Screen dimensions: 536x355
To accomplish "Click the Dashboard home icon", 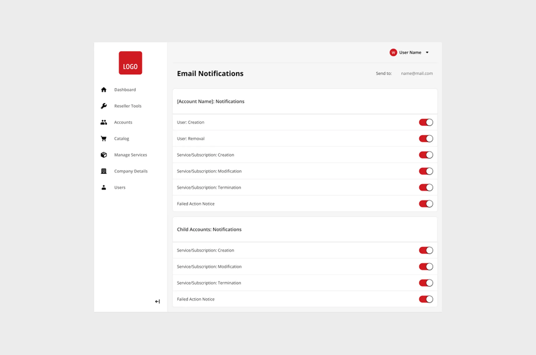I will tap(104, 90).
